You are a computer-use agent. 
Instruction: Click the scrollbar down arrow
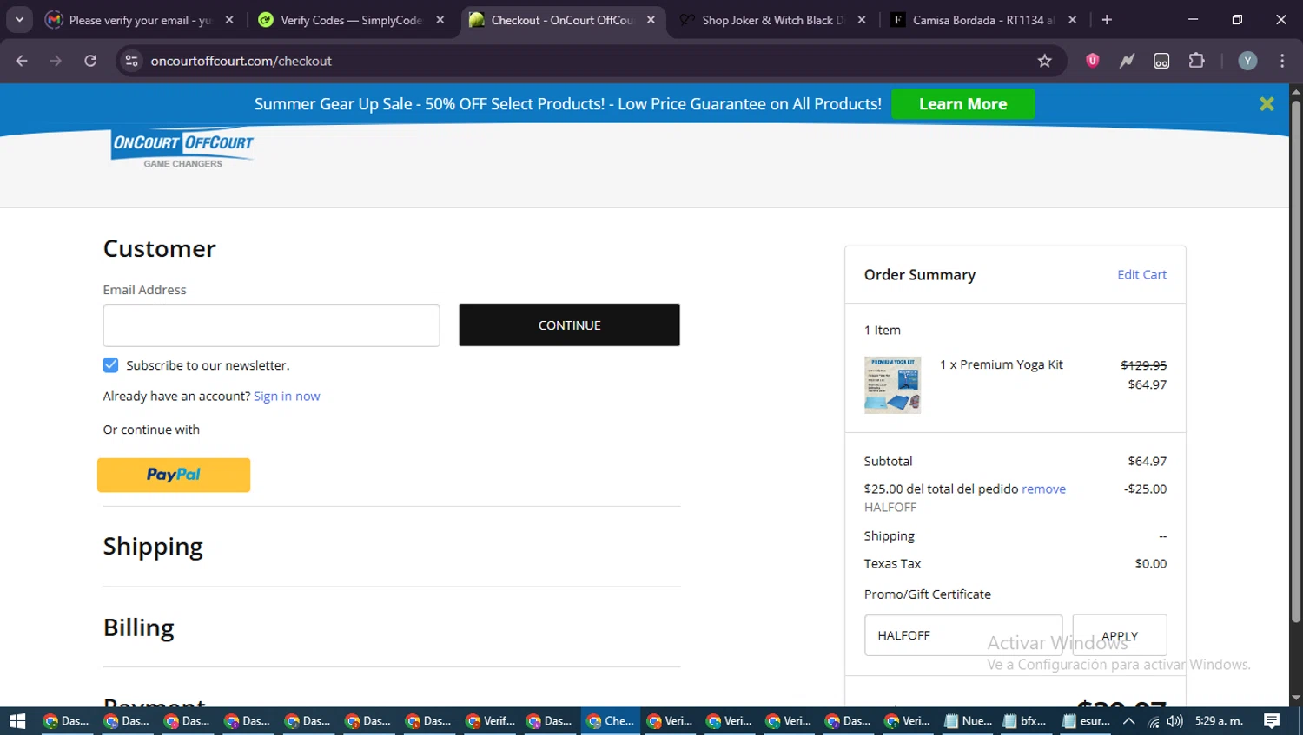pos(1295,698)
